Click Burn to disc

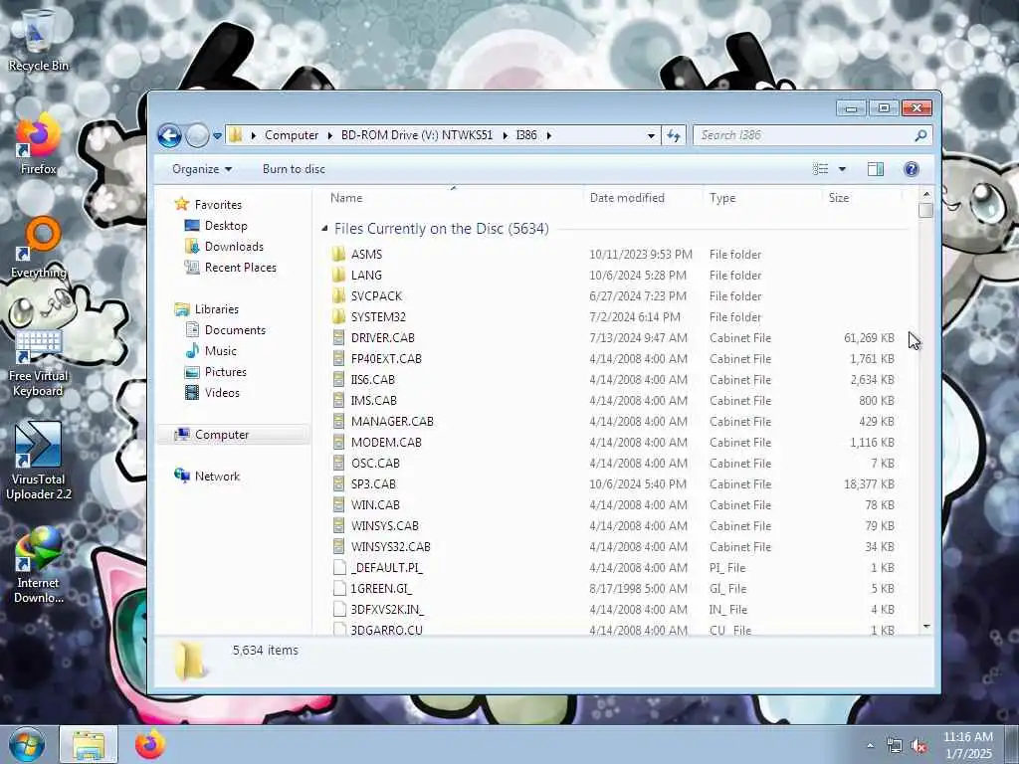coord(294,169)
